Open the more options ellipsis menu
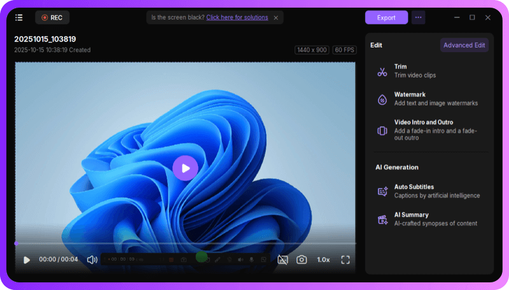Screen dimensions: 509x290 418,18
